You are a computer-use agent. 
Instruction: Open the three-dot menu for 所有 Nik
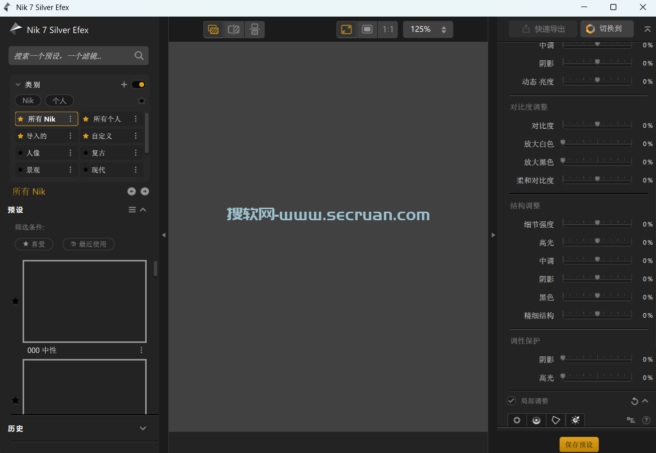pos(70,119)
